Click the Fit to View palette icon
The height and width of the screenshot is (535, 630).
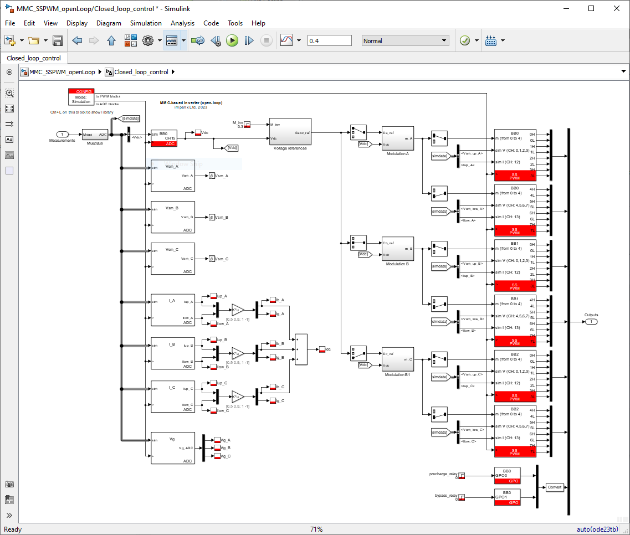(9, 109)
